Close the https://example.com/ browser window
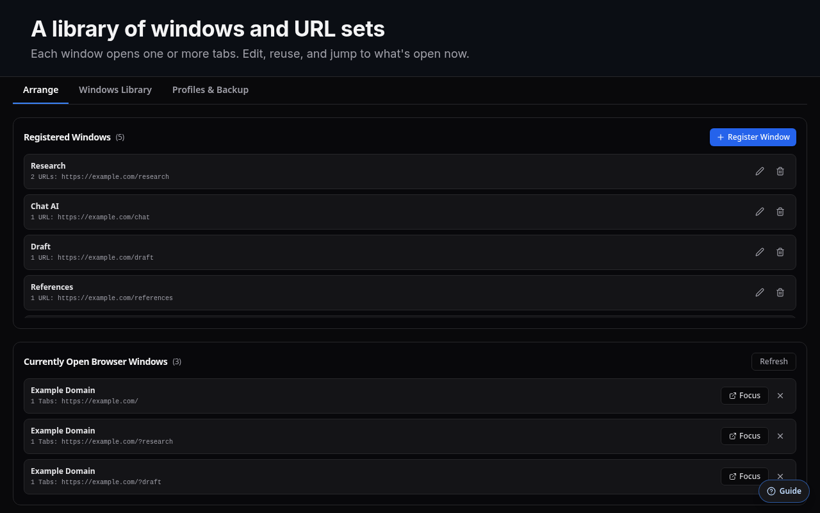820x513 pixels. click(x=780, y=396)
